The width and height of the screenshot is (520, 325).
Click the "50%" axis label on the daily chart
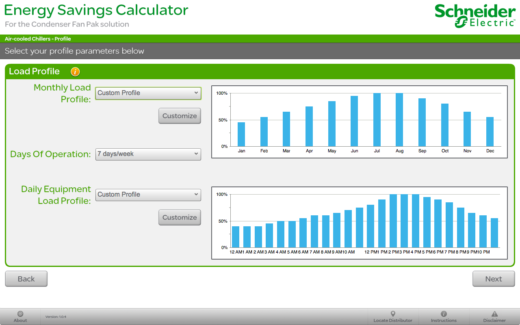pos(223,221)
